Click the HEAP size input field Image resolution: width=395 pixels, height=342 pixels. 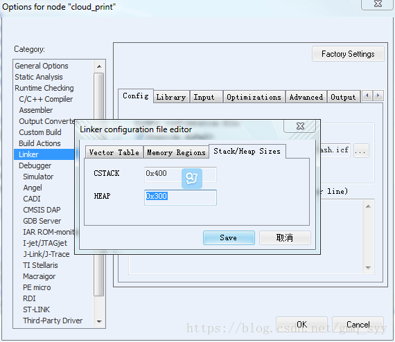pos(180,197)
